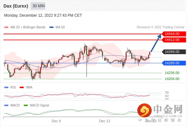Toggle the 9MA legend entry
187x126 pixels.
pos(26,87)
